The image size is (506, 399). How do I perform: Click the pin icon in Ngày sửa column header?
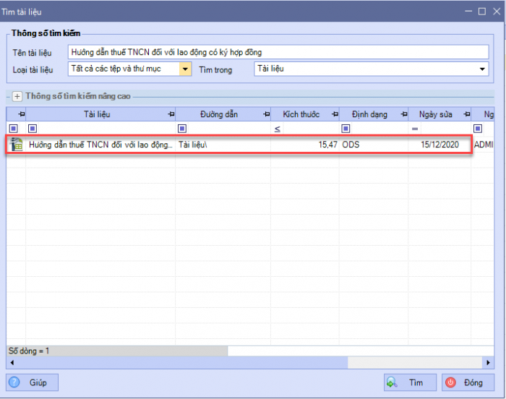point(466,115)
